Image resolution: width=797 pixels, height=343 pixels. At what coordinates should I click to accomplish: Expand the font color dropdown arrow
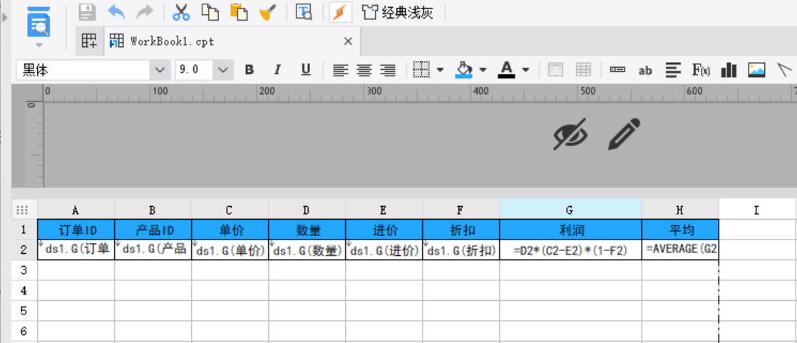pyautogui.click(x=525, y=70)
